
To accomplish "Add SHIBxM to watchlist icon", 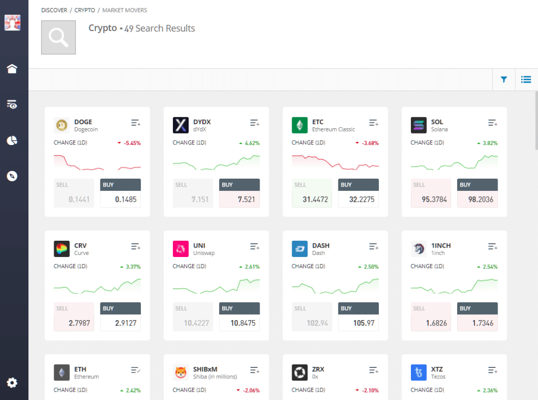I will point(255,370).
